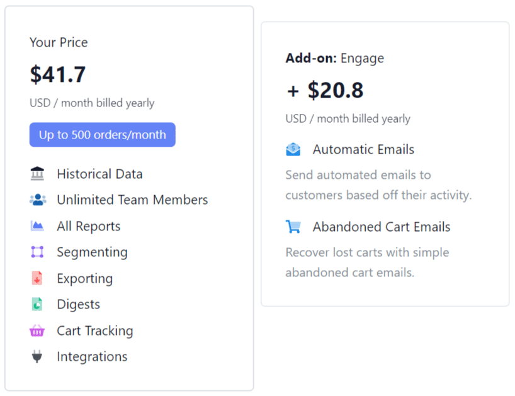Select the Segmenting feature label

(93, 252)
